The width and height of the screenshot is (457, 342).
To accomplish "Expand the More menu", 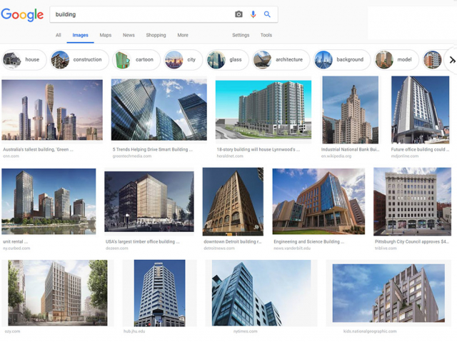I will point(183,35).
